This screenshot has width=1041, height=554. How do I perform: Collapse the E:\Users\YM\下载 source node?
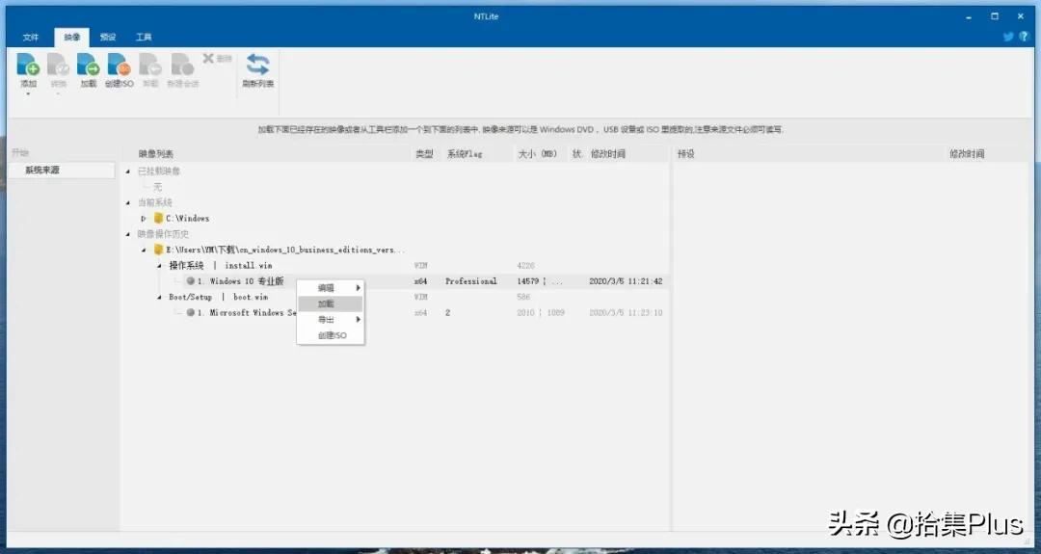click(x=144, y=251)
